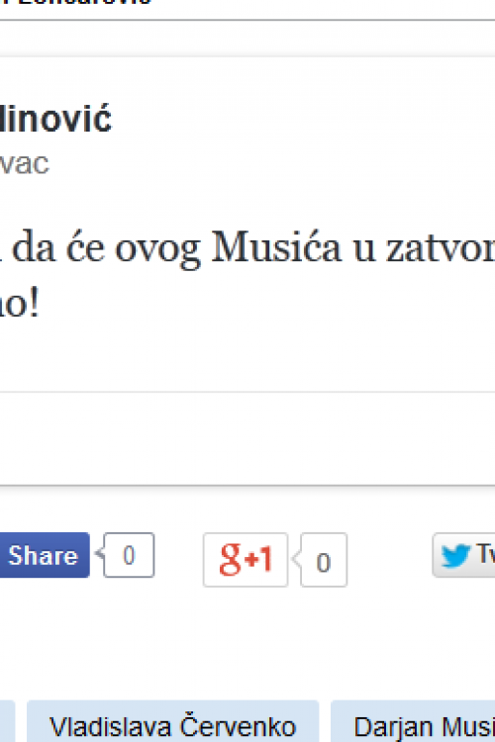The height and width of the screenshot is (742, 495).
Task: Click the cut-off name at the top
Action: 76,3
